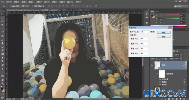189x100 pixels.
Task: Select the Horizontal Type tool
Action: 2,69
